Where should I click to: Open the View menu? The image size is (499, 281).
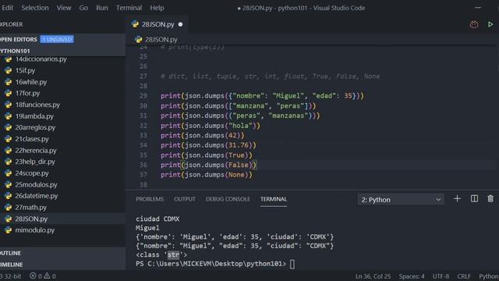pyautogui.click(x=64, y=8)
